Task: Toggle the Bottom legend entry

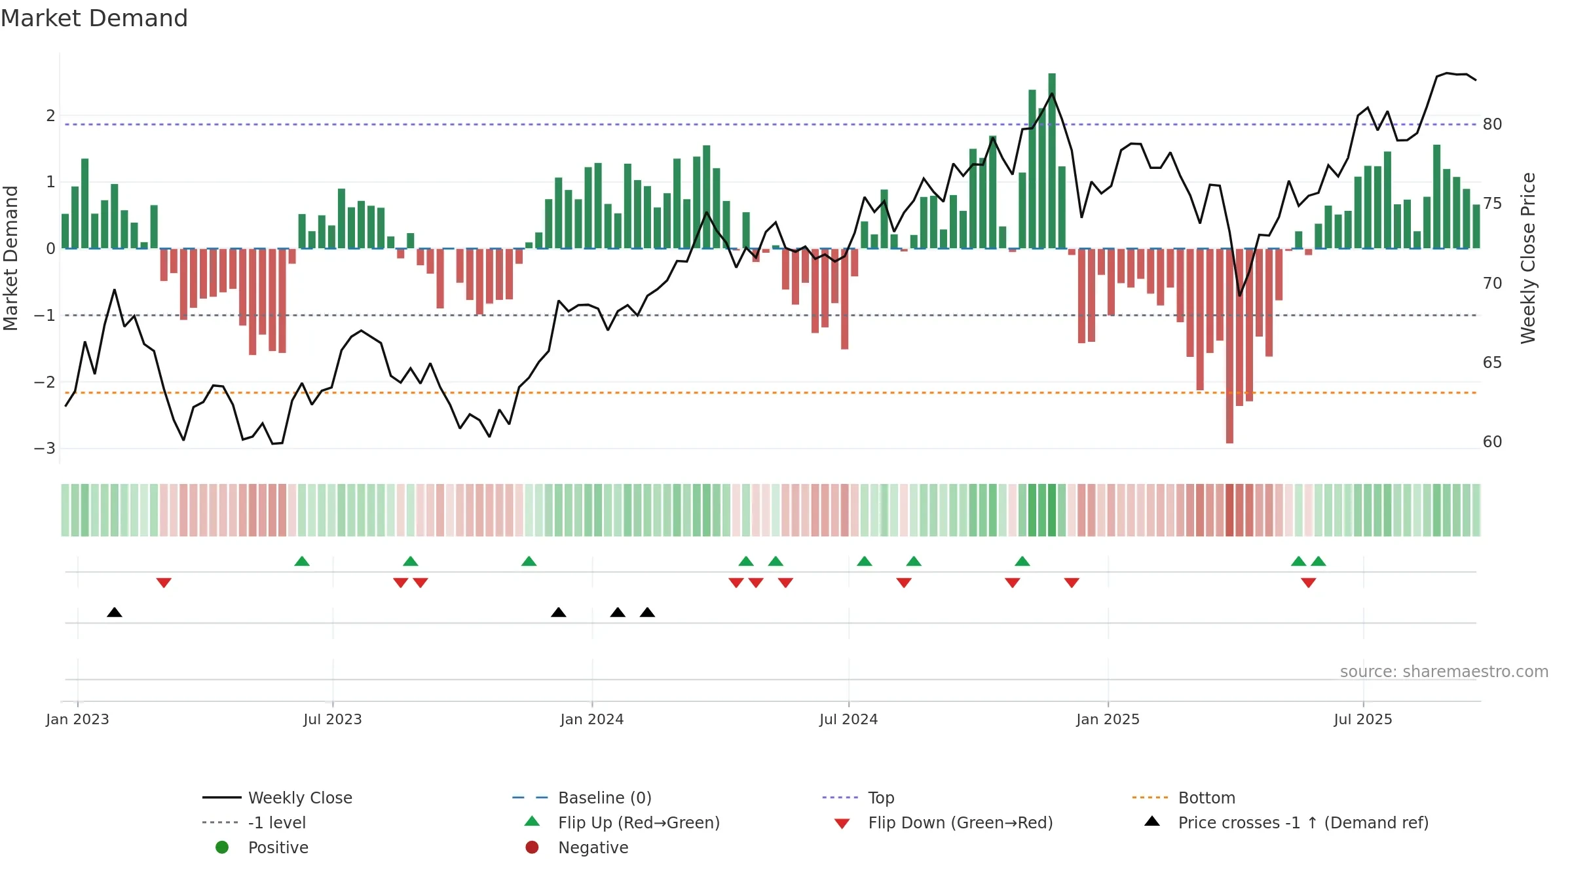Action: (1184, 798)
